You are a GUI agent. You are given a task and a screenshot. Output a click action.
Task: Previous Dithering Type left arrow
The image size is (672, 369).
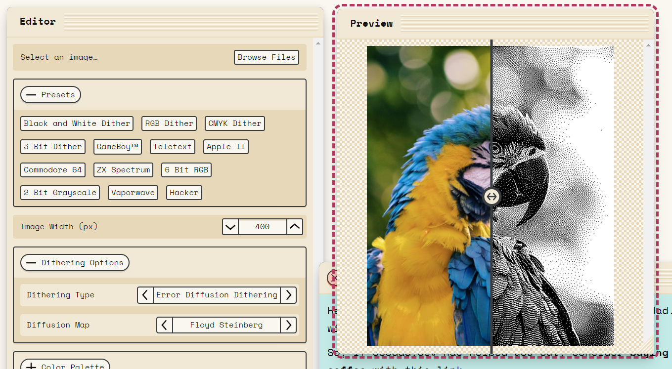click(x=145, y=295)
